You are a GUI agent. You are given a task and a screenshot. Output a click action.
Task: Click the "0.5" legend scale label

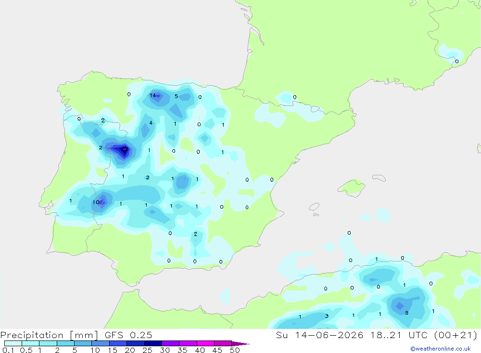[26, 350]
